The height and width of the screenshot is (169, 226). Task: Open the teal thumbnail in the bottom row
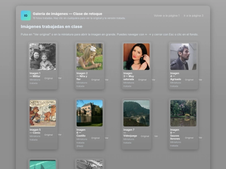click(x=43, y=164)
